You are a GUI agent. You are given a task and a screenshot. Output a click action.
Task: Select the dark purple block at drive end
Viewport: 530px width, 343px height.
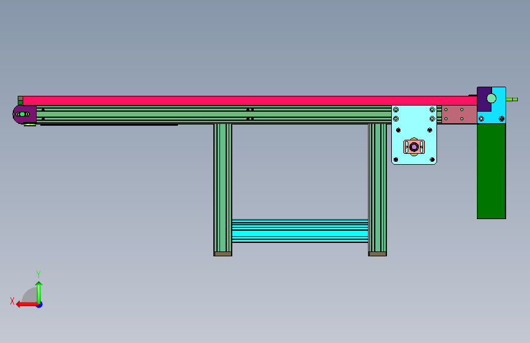(484, 99)
